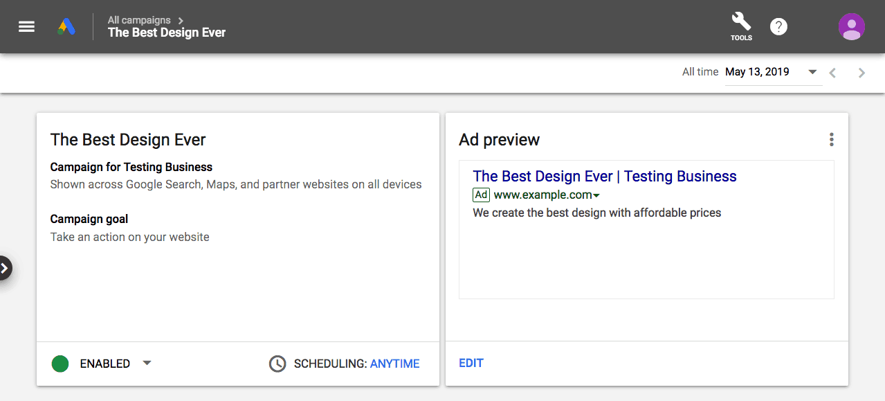This screenshot has height=401, width=885.
Task: Navigate to All campaigns breadcrumb
Action: (139, 20)
